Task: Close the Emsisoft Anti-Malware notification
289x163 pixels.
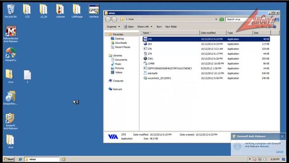Action: tap(282, 136)
